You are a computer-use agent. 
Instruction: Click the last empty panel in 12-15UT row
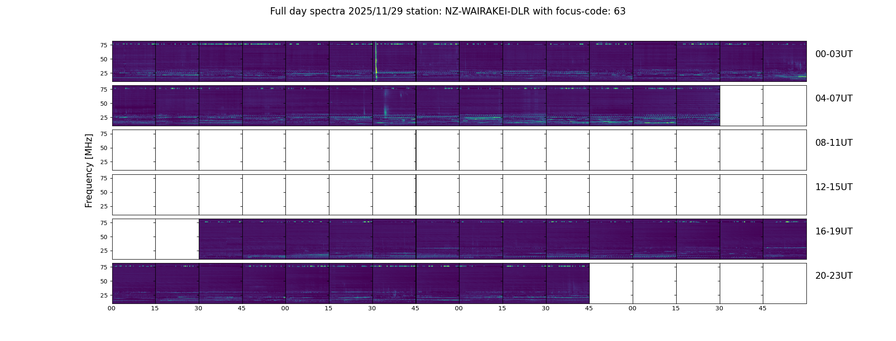click(x=785, y=195)
